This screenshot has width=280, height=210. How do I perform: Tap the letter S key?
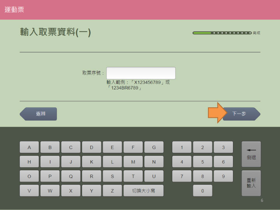pyautogui.click(x=112, y=176)
